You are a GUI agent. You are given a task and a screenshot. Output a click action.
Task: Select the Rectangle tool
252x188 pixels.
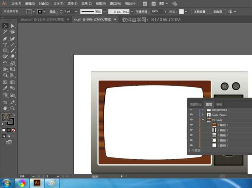[x=5, y=51]
